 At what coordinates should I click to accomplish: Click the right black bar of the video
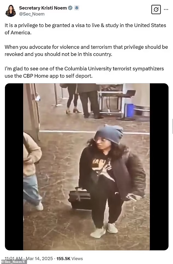[159, 167]
